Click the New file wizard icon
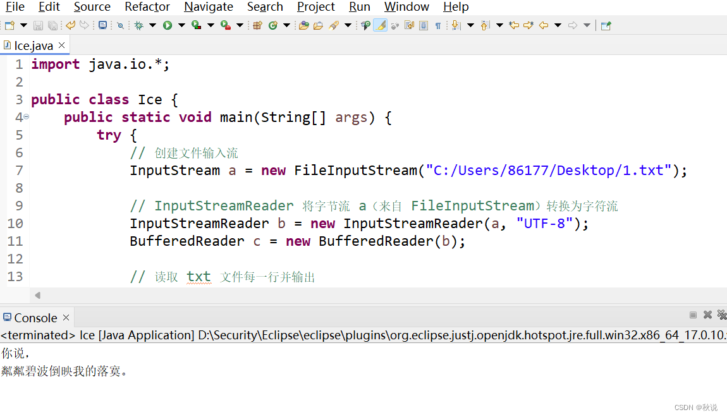This screenshot has height=417, width=727. pos(9,25)
